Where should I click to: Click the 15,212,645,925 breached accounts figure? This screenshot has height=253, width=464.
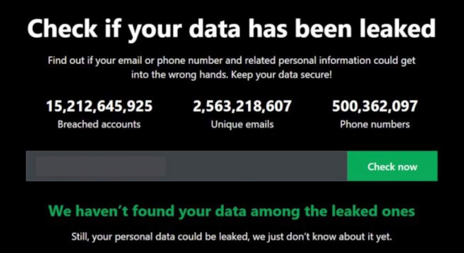(x=99, y=106)
